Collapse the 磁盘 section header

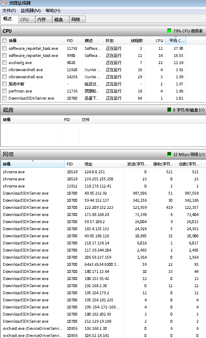[x=103, y=110]
